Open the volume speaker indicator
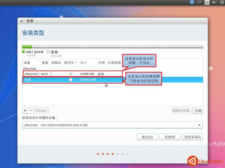Image resolution: width=225 pixels, height=168 pixels. (x=214, y=3)
